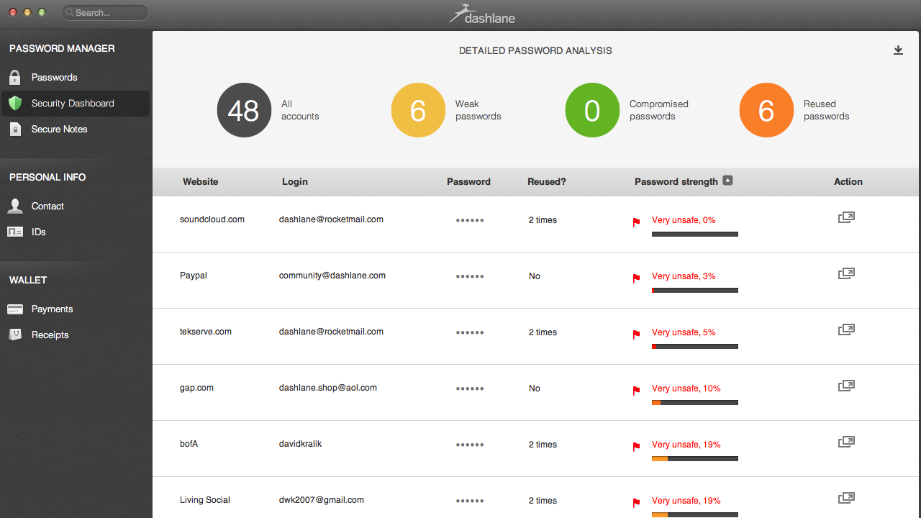Sort the table by the Website column header
This screenshot has height=518, width=921.
click(200, 182)
